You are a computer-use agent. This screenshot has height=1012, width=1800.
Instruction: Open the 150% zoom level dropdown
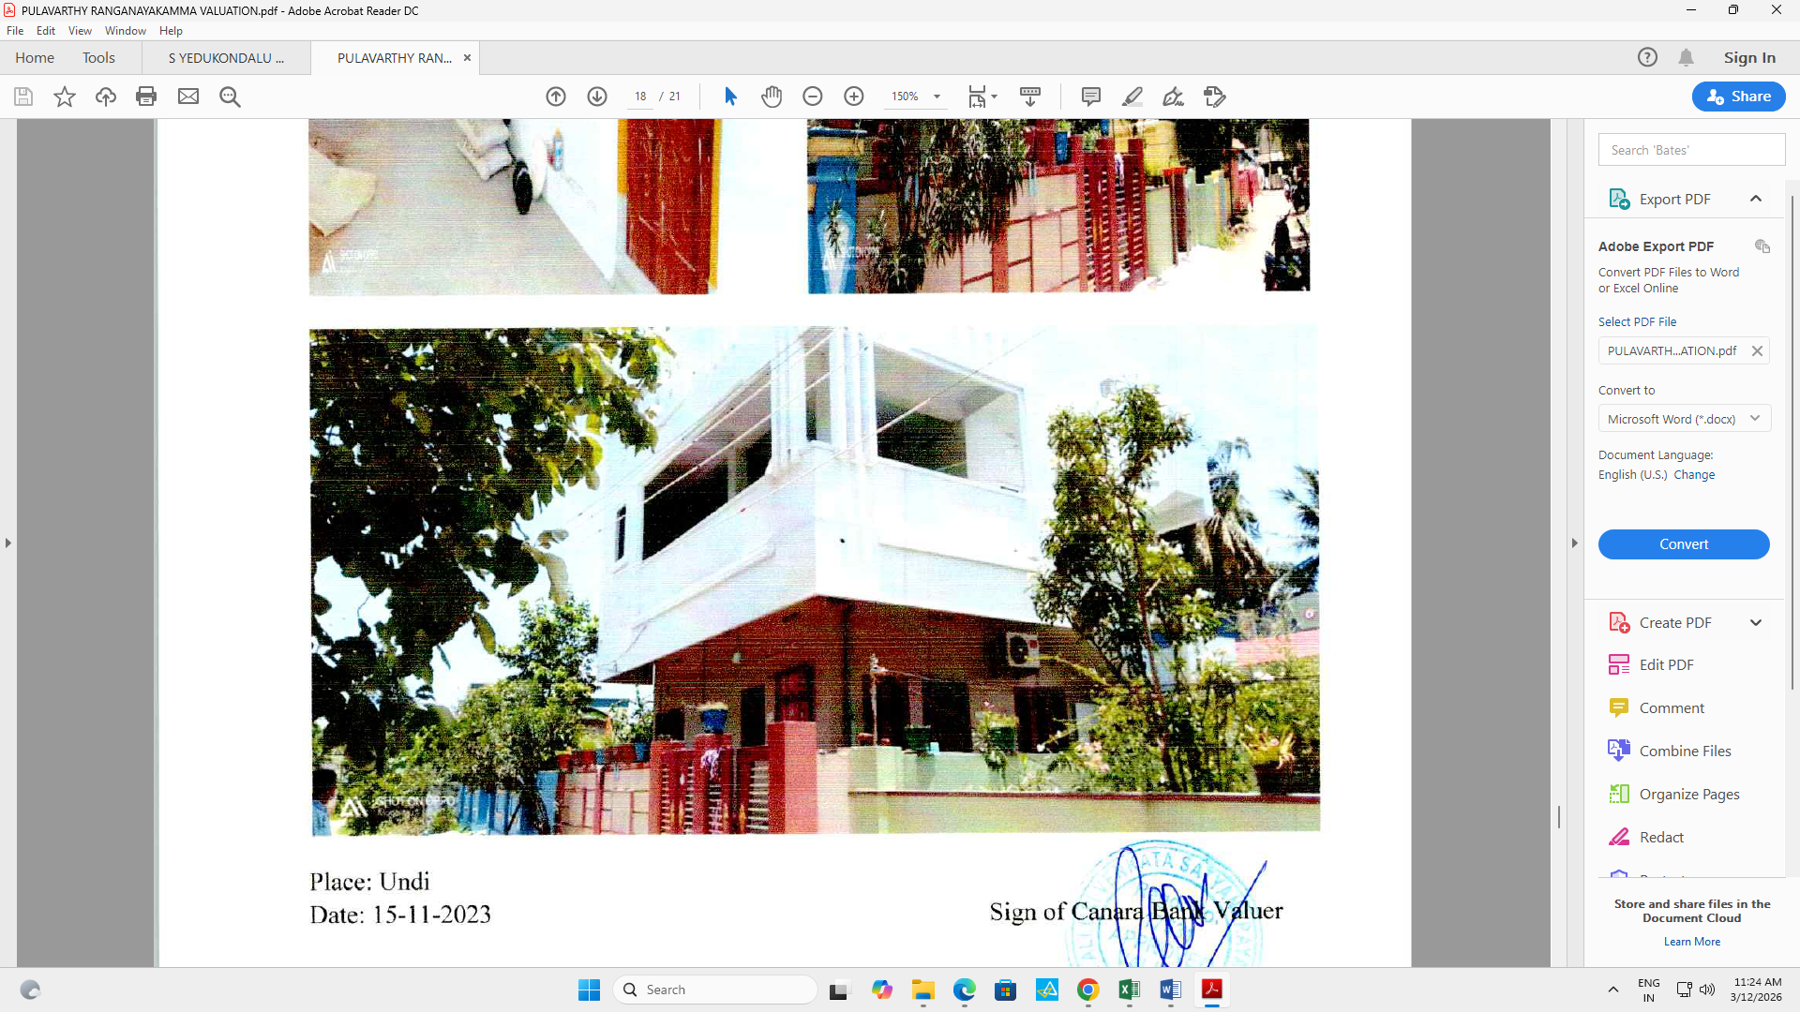(936, 97)
